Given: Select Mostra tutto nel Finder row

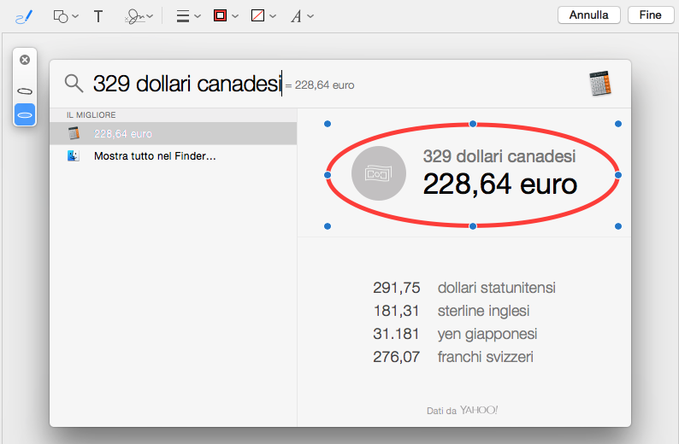Looking at the screenshot, I should pos(174,156).
